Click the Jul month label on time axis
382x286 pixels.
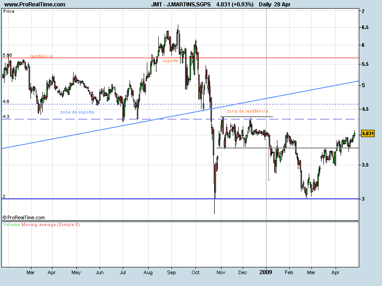[123, 272]
